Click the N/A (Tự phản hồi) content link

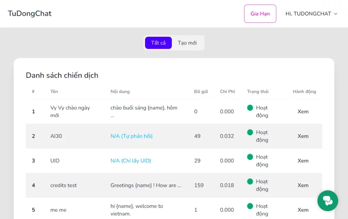point(132,136)
